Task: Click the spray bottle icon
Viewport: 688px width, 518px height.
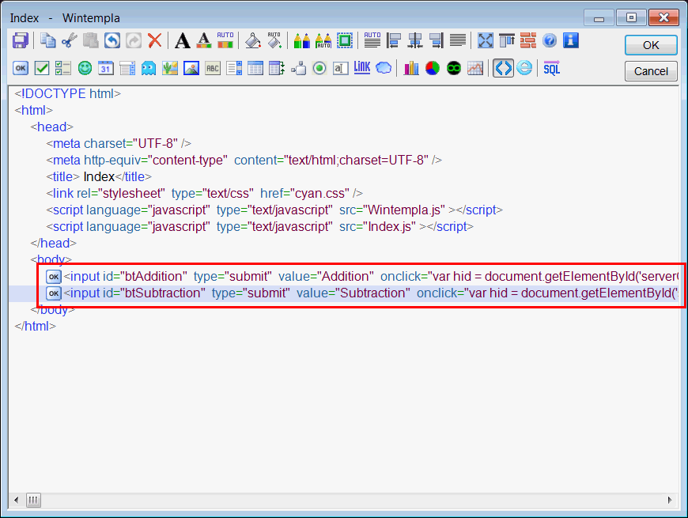Action: [298, 69]
